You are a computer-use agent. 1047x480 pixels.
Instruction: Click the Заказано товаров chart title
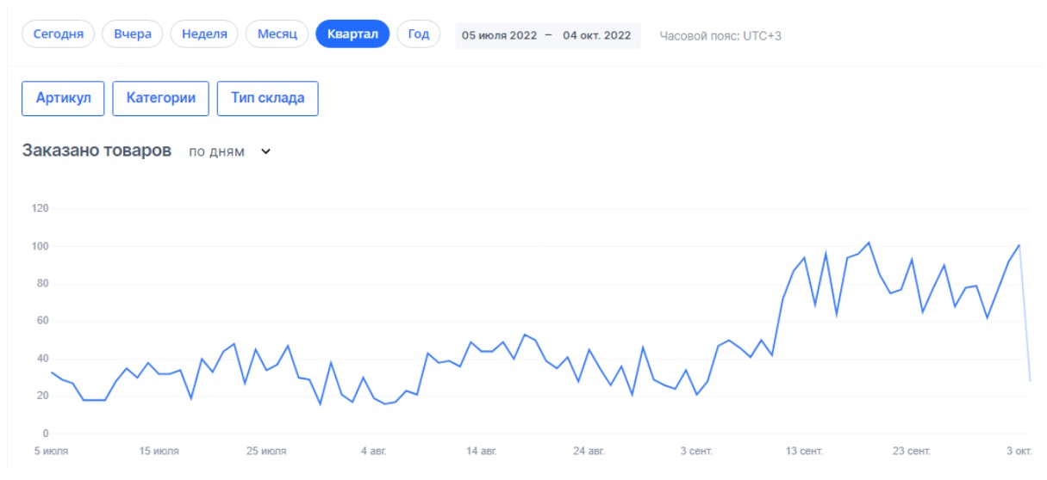[x=97, y=151]
